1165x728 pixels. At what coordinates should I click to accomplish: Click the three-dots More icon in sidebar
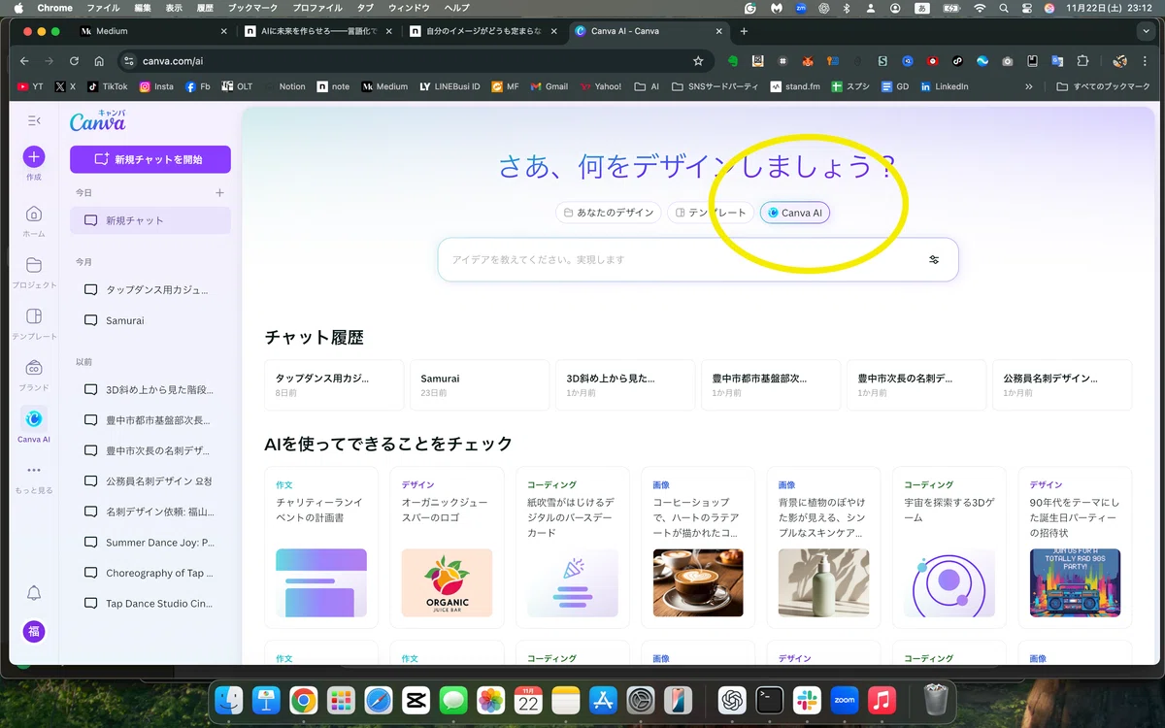tap(33, 471)
